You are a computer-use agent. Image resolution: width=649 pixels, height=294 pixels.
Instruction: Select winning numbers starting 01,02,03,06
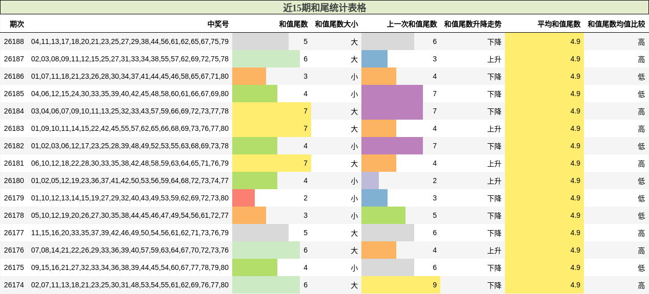[130, 146]
